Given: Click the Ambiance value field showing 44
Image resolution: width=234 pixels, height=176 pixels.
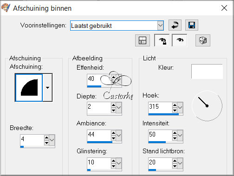Looking at the screenshot, I should [99, 134].
